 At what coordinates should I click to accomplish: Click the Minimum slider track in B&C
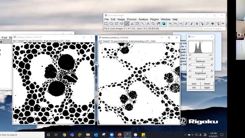pyautogui.click(x=201, y=59)
